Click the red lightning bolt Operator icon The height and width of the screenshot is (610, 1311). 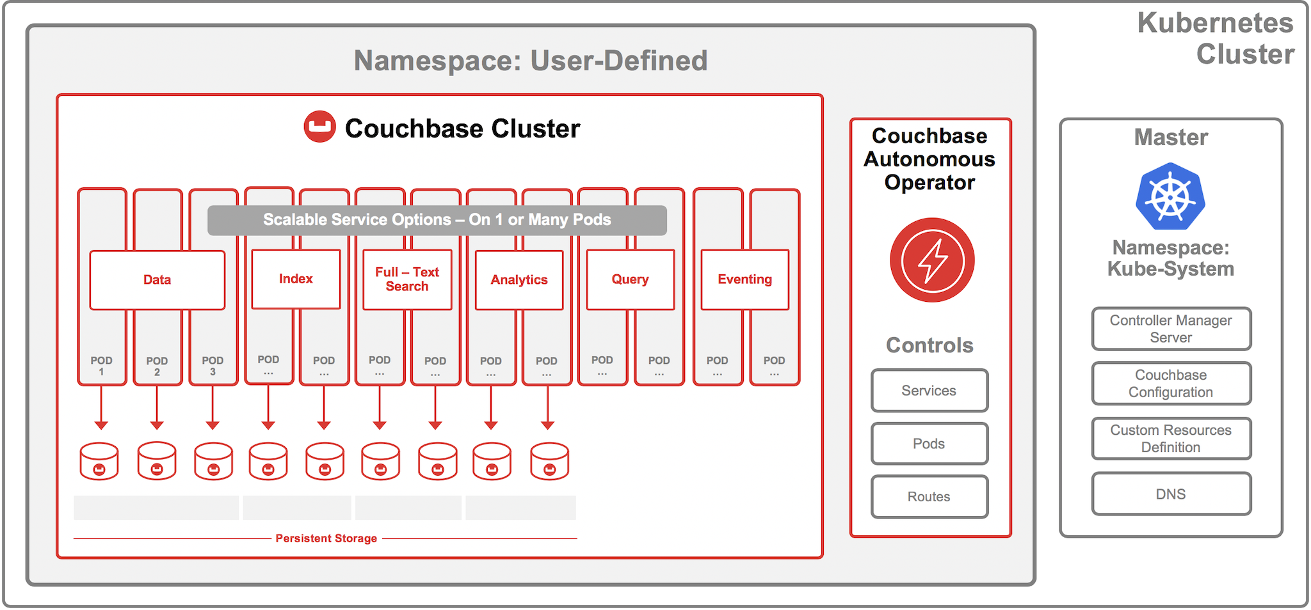tap(932, 260)
